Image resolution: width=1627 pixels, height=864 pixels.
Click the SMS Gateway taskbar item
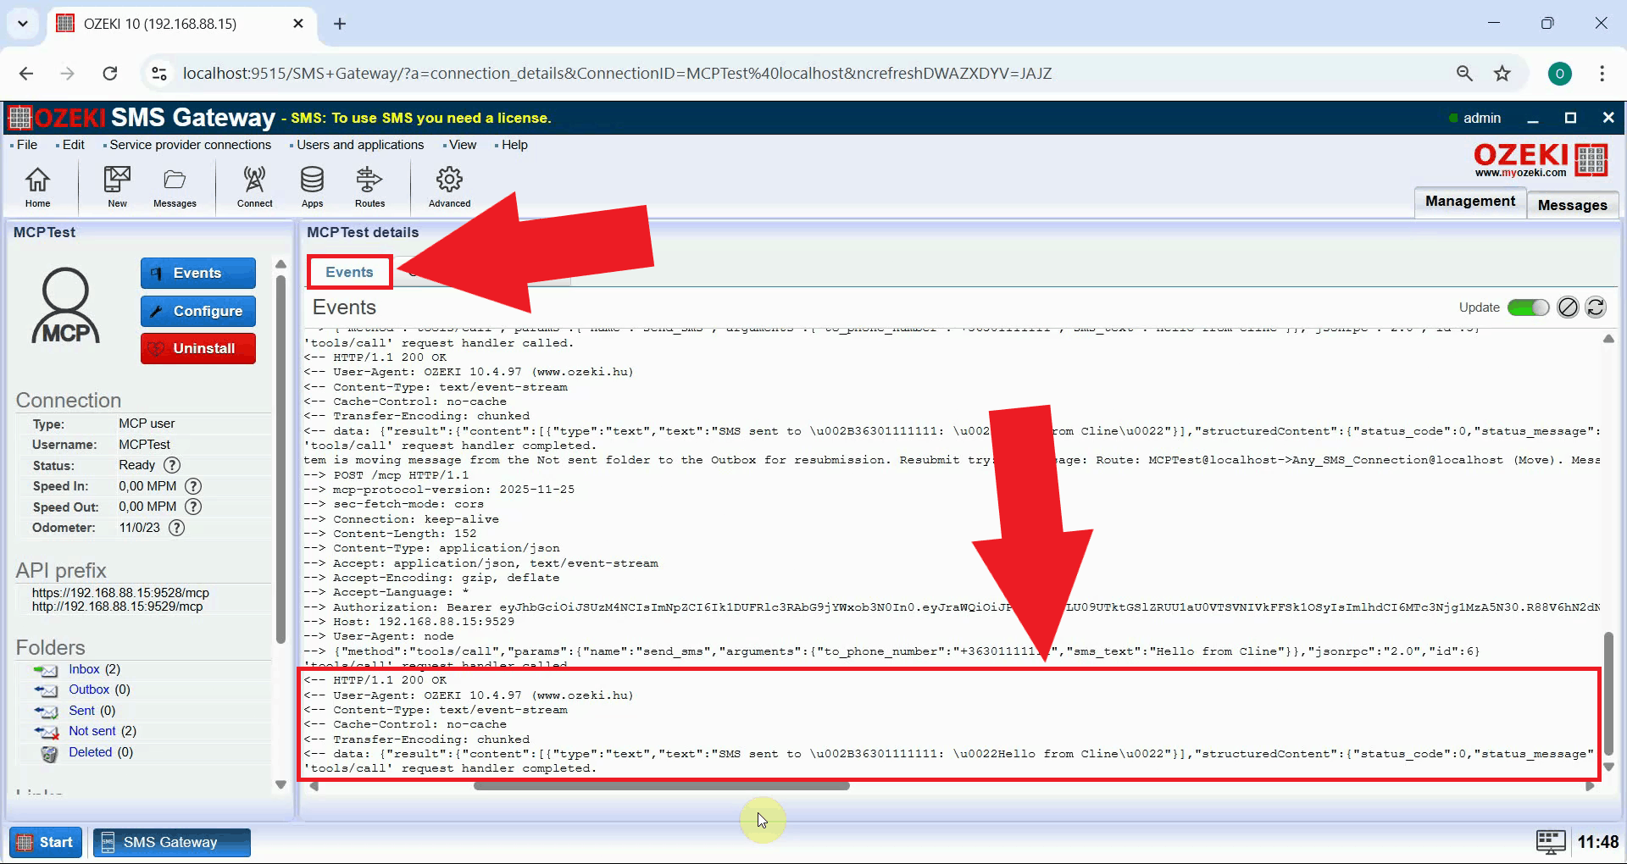click(x=171, y=842)
